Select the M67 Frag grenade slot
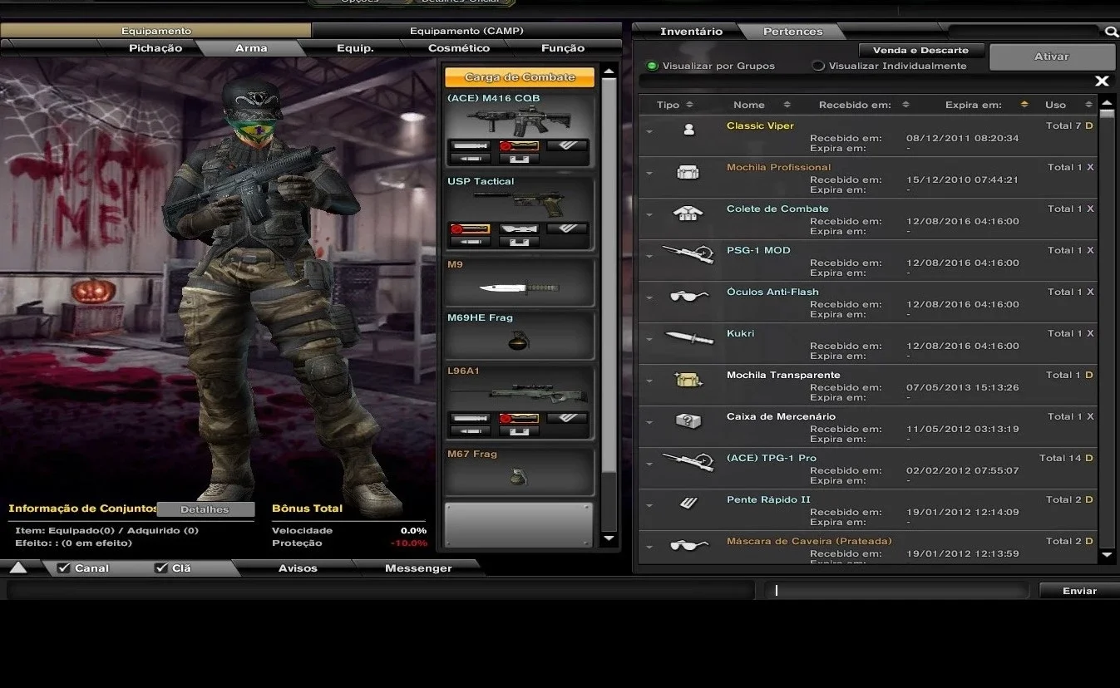Image resolution: width=1120 pixels, height=688 pixels. pyautogui.click(x=521, y=471)
